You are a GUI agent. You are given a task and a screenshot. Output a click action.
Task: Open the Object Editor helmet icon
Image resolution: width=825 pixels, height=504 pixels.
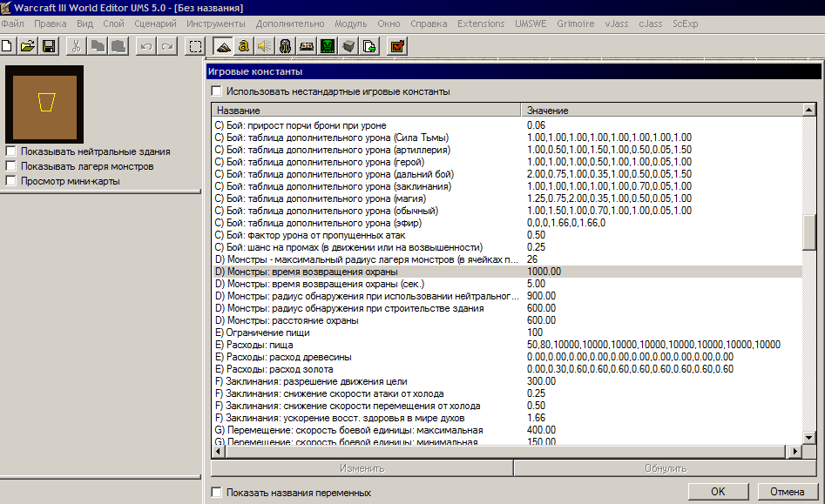coord(286,46)
